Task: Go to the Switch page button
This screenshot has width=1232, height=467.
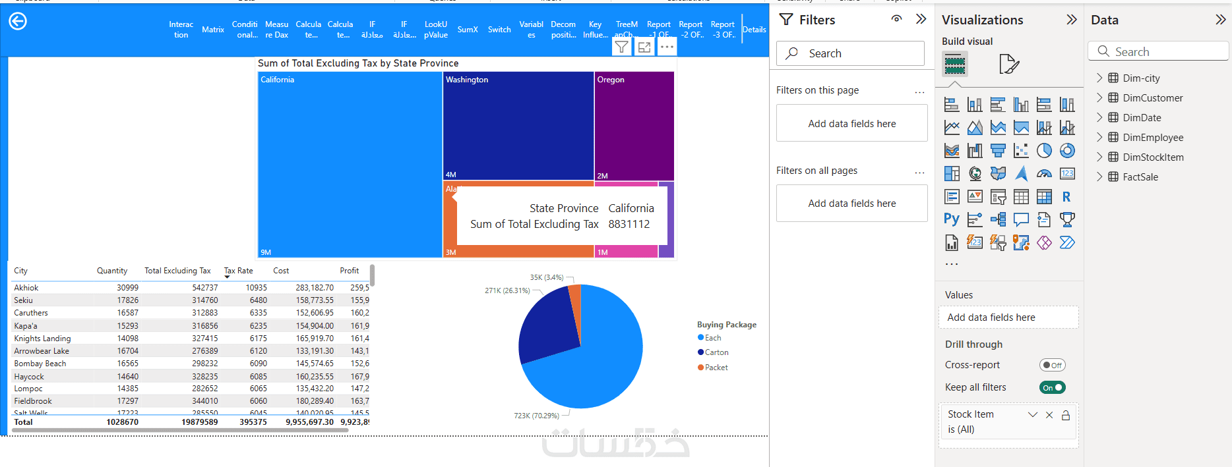Action: 499,30
